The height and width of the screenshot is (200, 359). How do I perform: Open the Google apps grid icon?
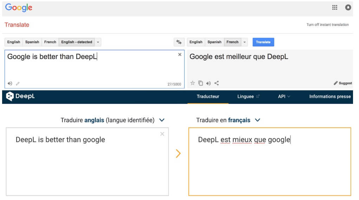334,7
